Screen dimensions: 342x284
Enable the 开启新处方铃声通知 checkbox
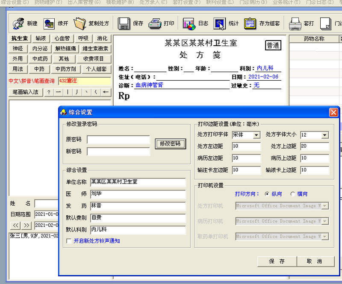coord(69,241)
